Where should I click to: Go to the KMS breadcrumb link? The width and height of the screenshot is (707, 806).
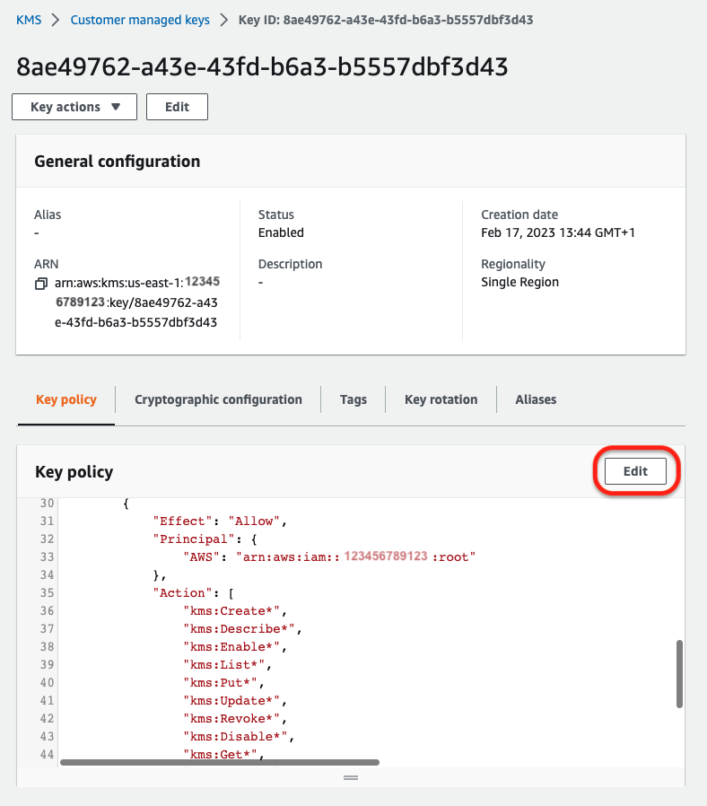tap(29, 20)
